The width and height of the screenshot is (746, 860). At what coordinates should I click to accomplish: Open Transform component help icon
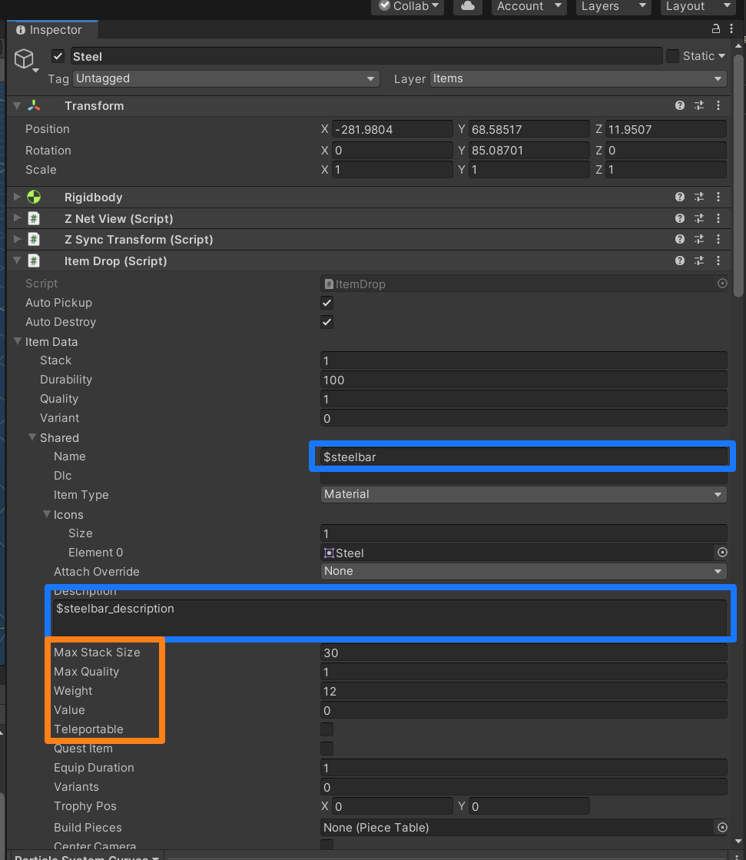point(680,105)
